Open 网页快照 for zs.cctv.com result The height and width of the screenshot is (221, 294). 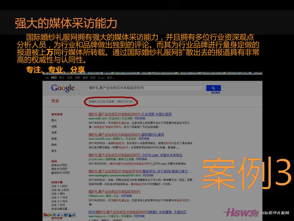click(142, 159)
